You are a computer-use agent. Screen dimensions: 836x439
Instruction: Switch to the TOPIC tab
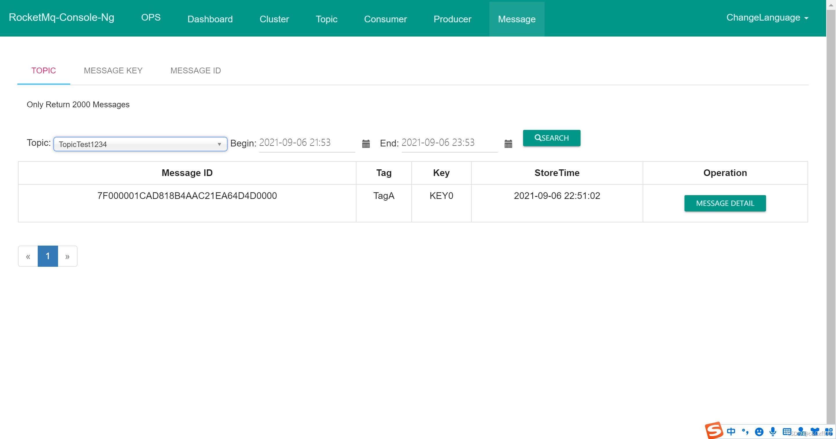(44, 71)
